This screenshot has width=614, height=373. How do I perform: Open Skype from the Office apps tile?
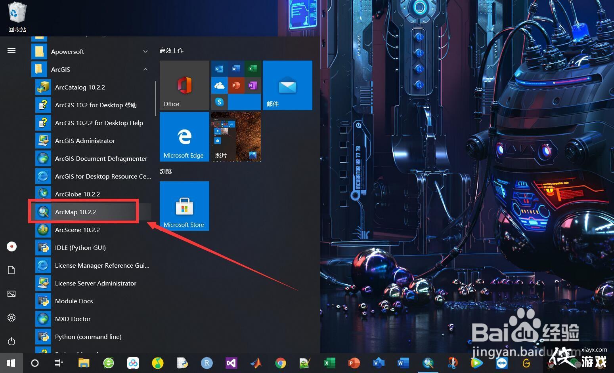tap(219, 102)
